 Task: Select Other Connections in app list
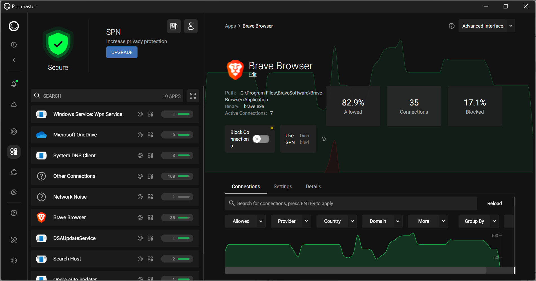115,176
